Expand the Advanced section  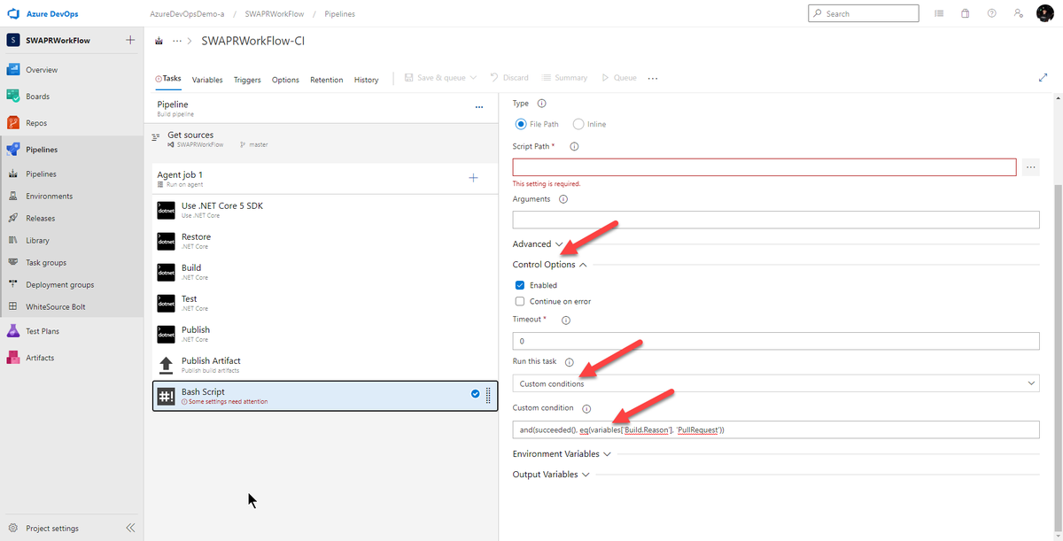point(539,244)
